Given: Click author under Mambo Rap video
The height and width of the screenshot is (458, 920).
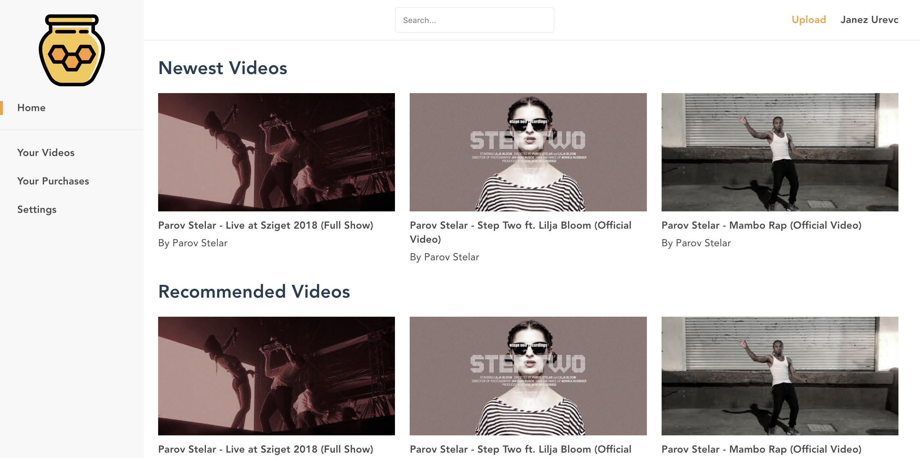Looking at the screenshot, I should 696,243.
